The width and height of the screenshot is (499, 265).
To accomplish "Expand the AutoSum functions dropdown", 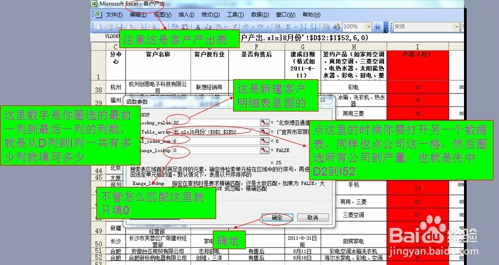I will pyautogui.click(x=295, y=27).
